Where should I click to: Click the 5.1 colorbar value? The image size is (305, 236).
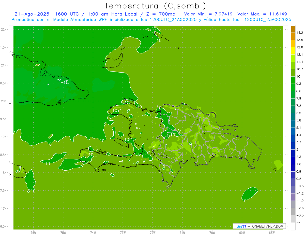coord(299,128)
